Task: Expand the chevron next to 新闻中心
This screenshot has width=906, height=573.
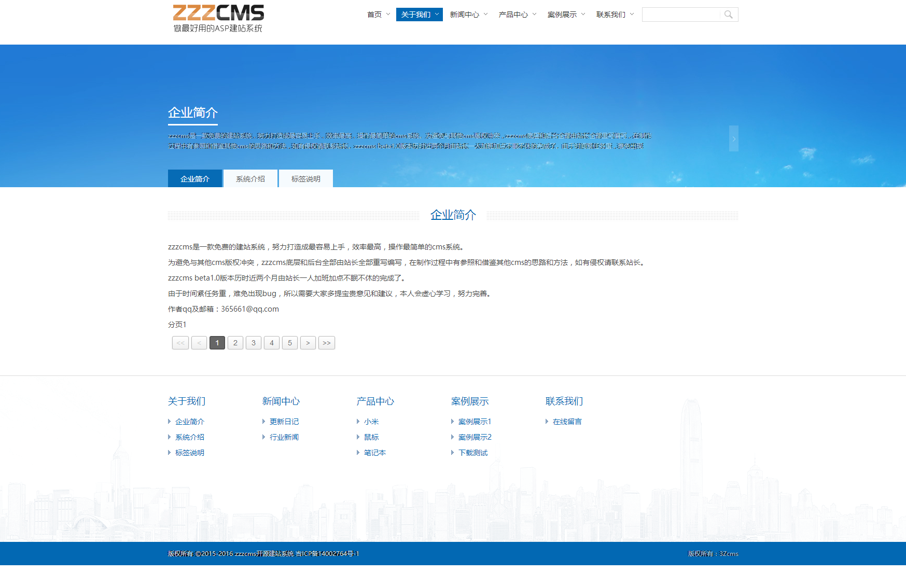Action: (x=485, y=15)
